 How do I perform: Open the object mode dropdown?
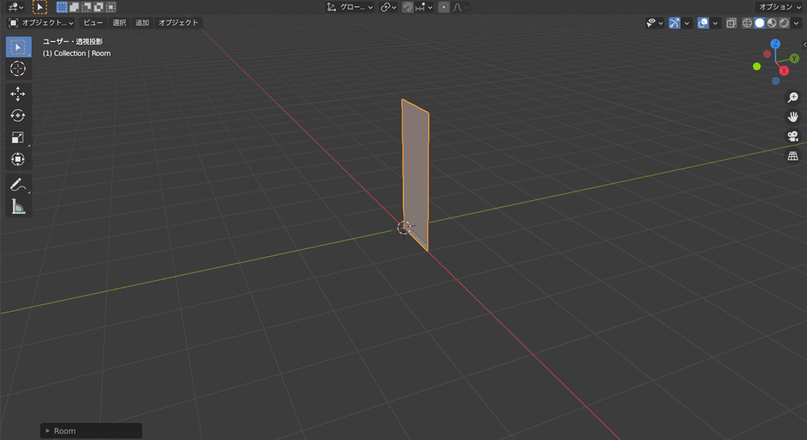click(41, 23)
